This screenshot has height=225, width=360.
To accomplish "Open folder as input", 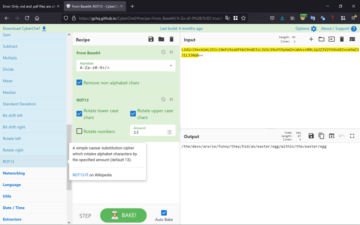I will (x=321, y=39).
